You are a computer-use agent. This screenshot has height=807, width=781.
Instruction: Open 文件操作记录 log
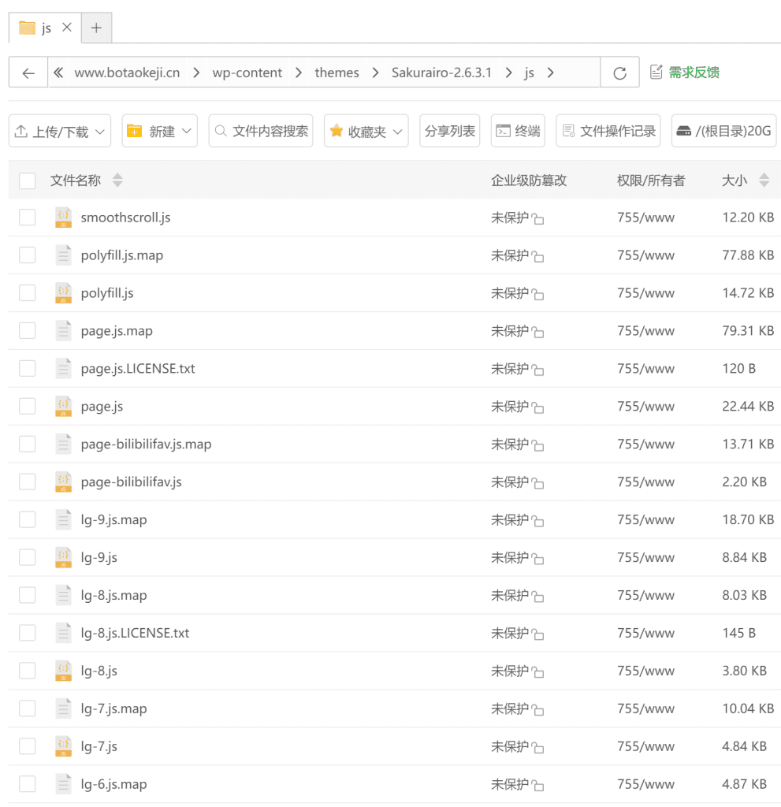click(608, 132)
